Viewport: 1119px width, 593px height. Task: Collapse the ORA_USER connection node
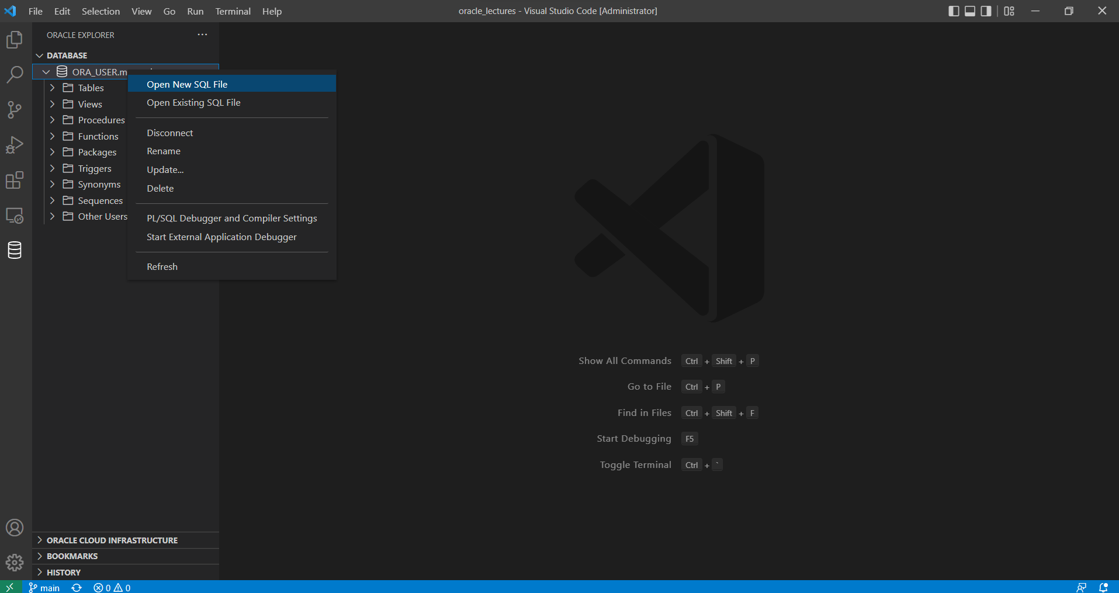(x=46, y=72)
